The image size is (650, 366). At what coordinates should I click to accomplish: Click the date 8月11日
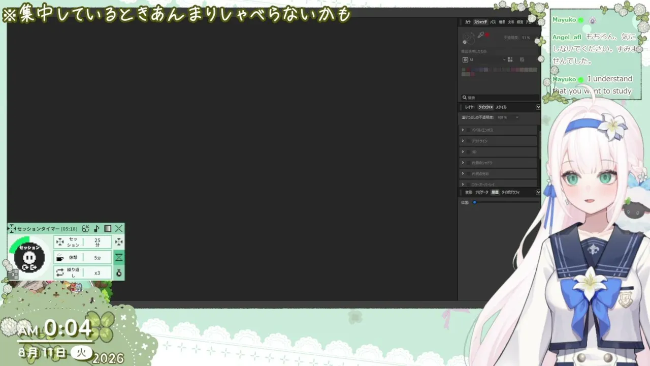[x=42, y=352]
